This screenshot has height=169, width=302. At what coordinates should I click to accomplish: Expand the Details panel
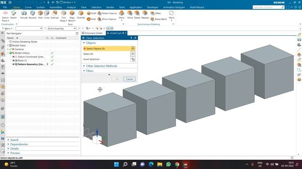coord(8,149)
